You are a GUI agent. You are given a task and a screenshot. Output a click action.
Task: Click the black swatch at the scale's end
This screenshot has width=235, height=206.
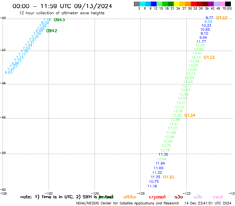228,4
